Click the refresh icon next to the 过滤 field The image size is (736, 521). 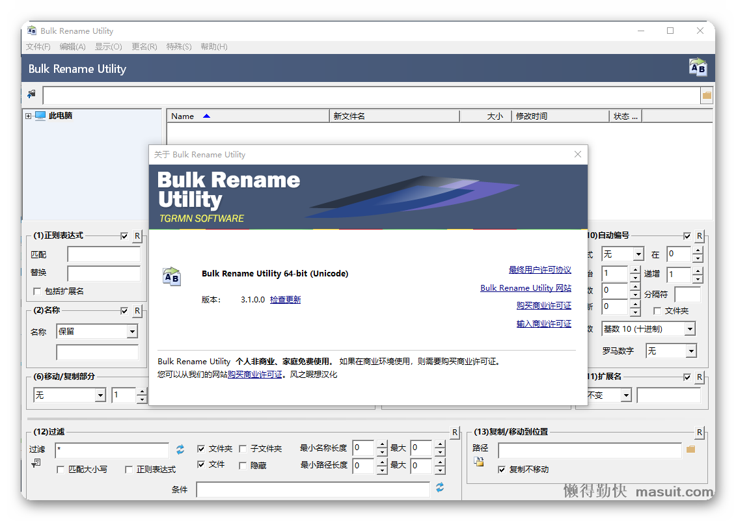(180, 449)
